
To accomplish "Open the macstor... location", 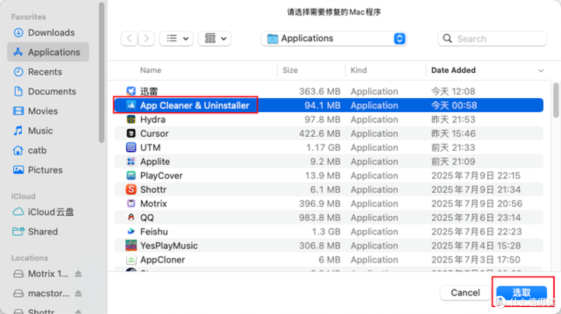I will click(41, 294).
